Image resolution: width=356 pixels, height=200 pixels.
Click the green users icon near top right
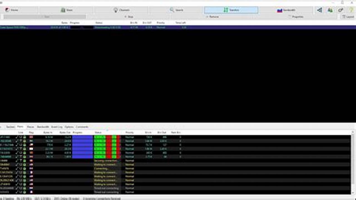click(330, 10)
